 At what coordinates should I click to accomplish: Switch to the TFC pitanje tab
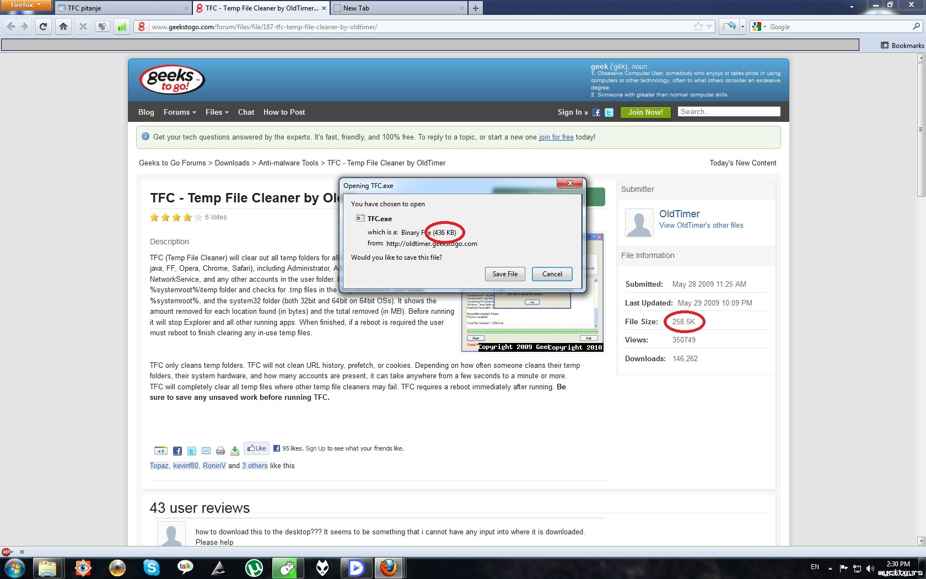pyautogui.click(x=123, y=8)
